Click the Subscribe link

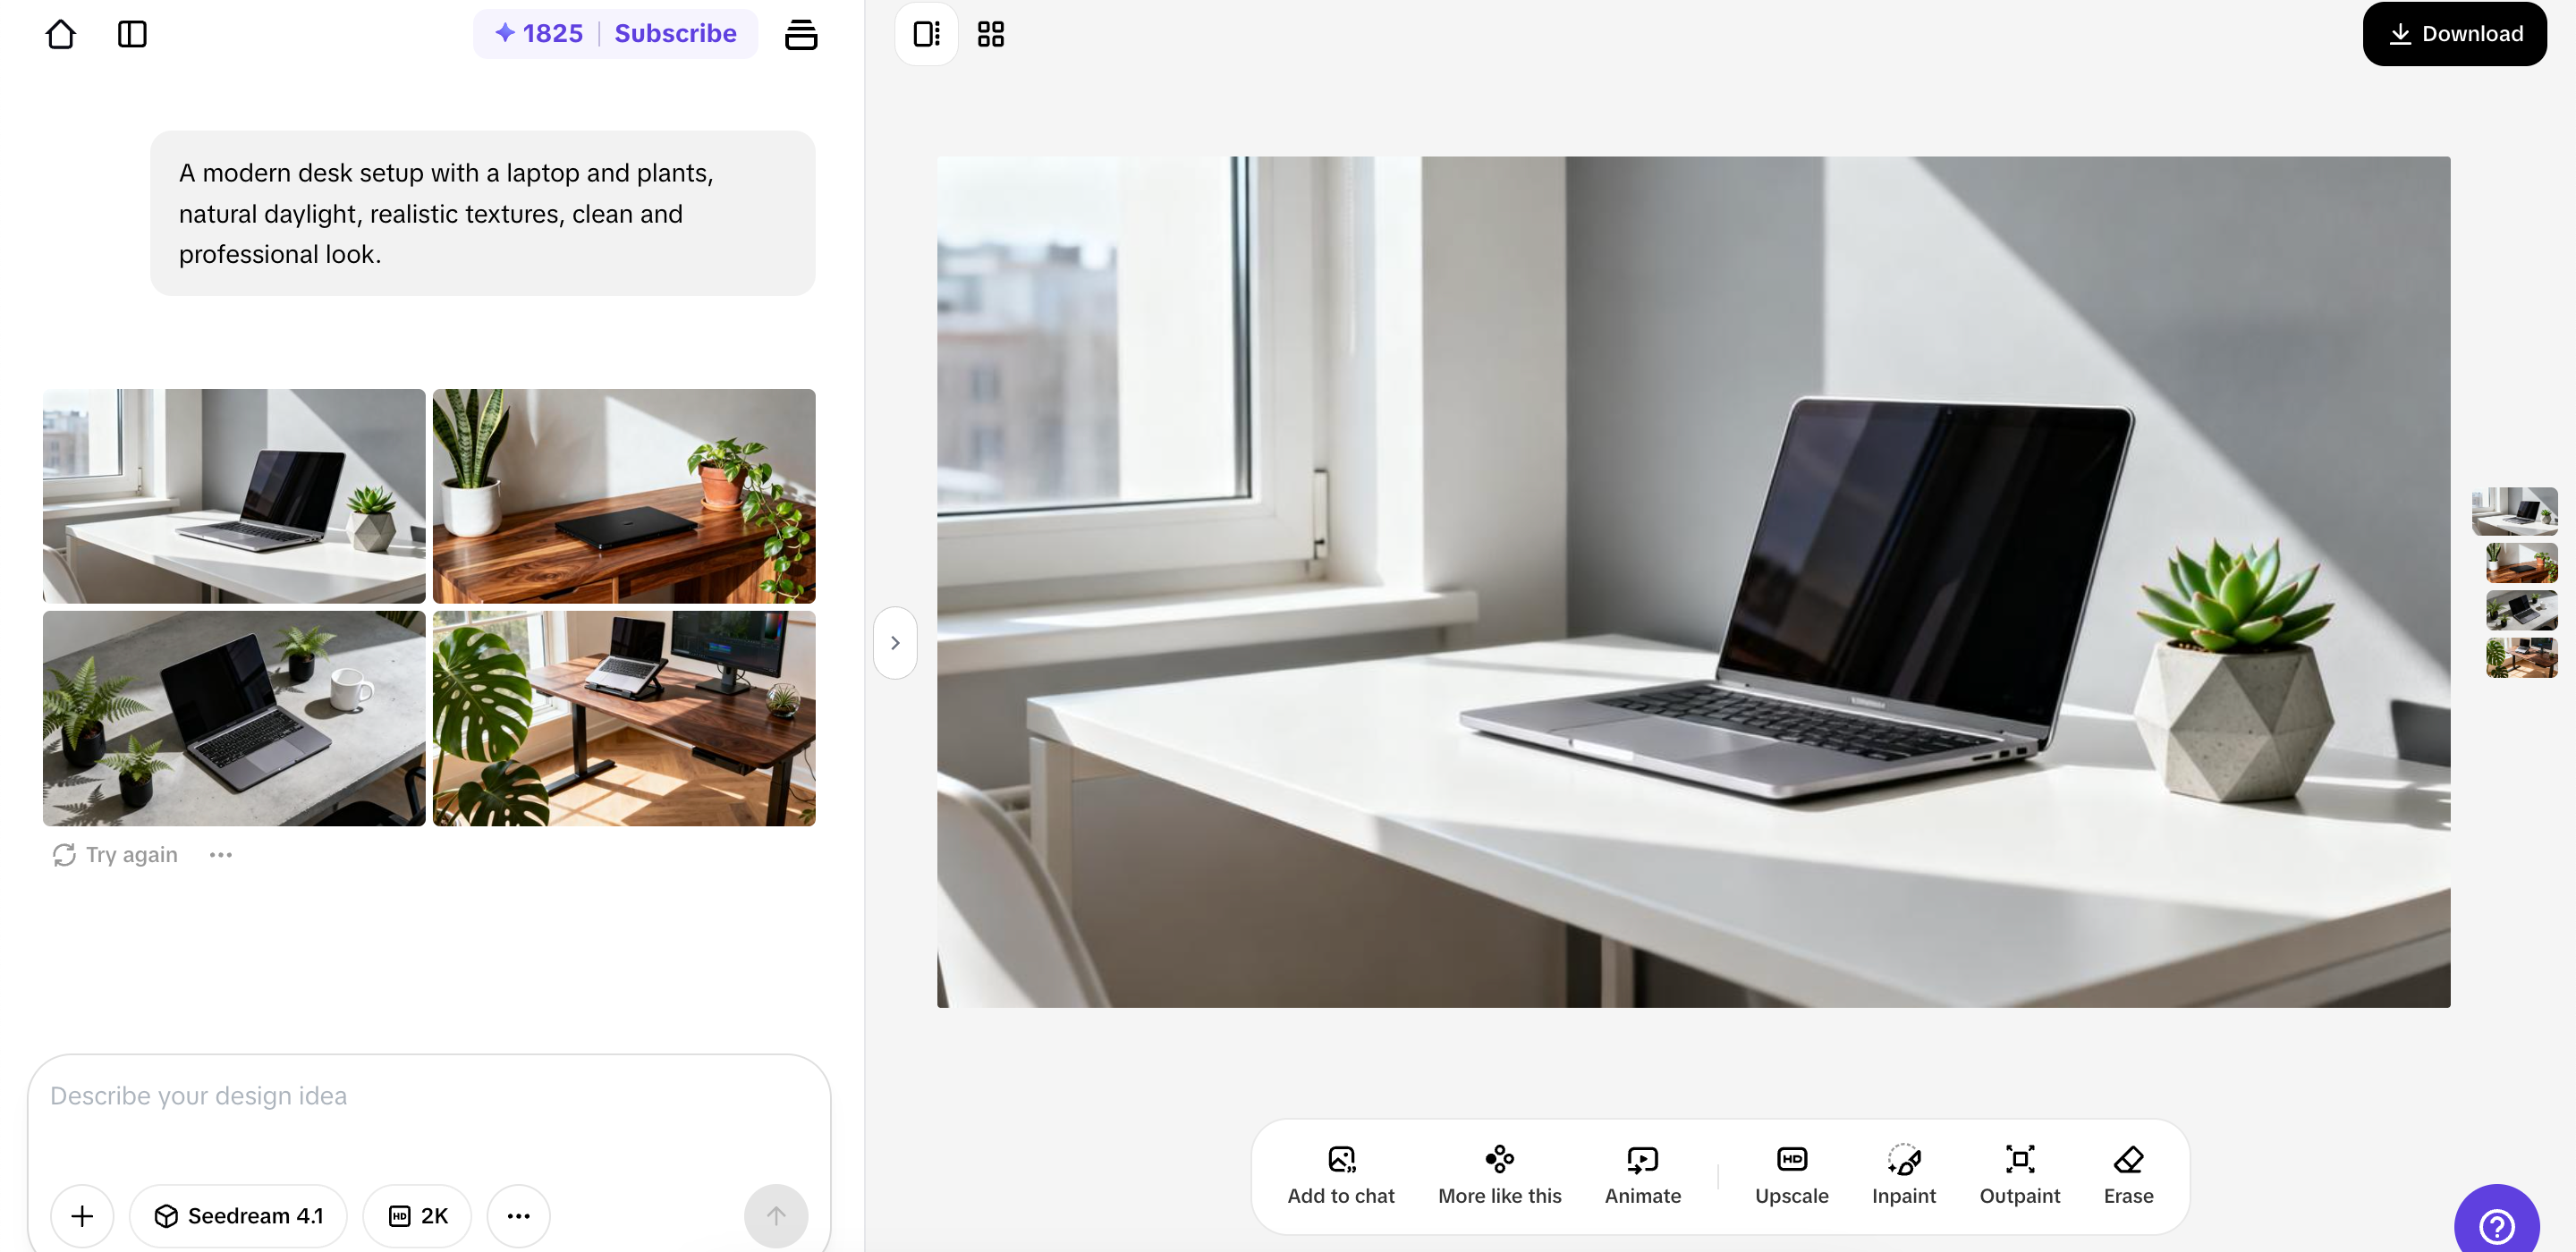(675, 34)
